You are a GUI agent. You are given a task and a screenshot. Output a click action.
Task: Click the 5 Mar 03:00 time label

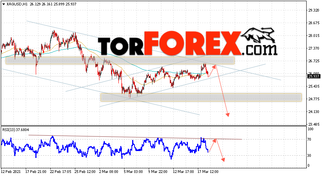(133, 172)
